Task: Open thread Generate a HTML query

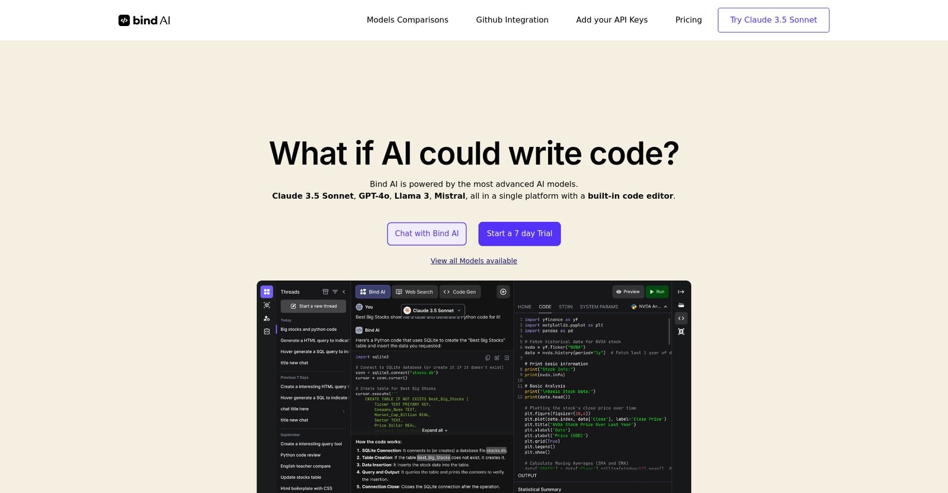Action: [x=315, y=340]
